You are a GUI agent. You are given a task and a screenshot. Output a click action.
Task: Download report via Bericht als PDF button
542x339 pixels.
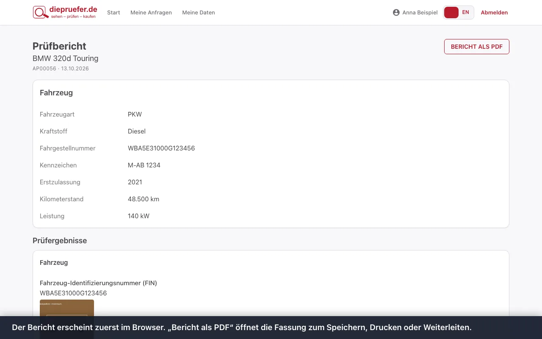coord(477,47)
